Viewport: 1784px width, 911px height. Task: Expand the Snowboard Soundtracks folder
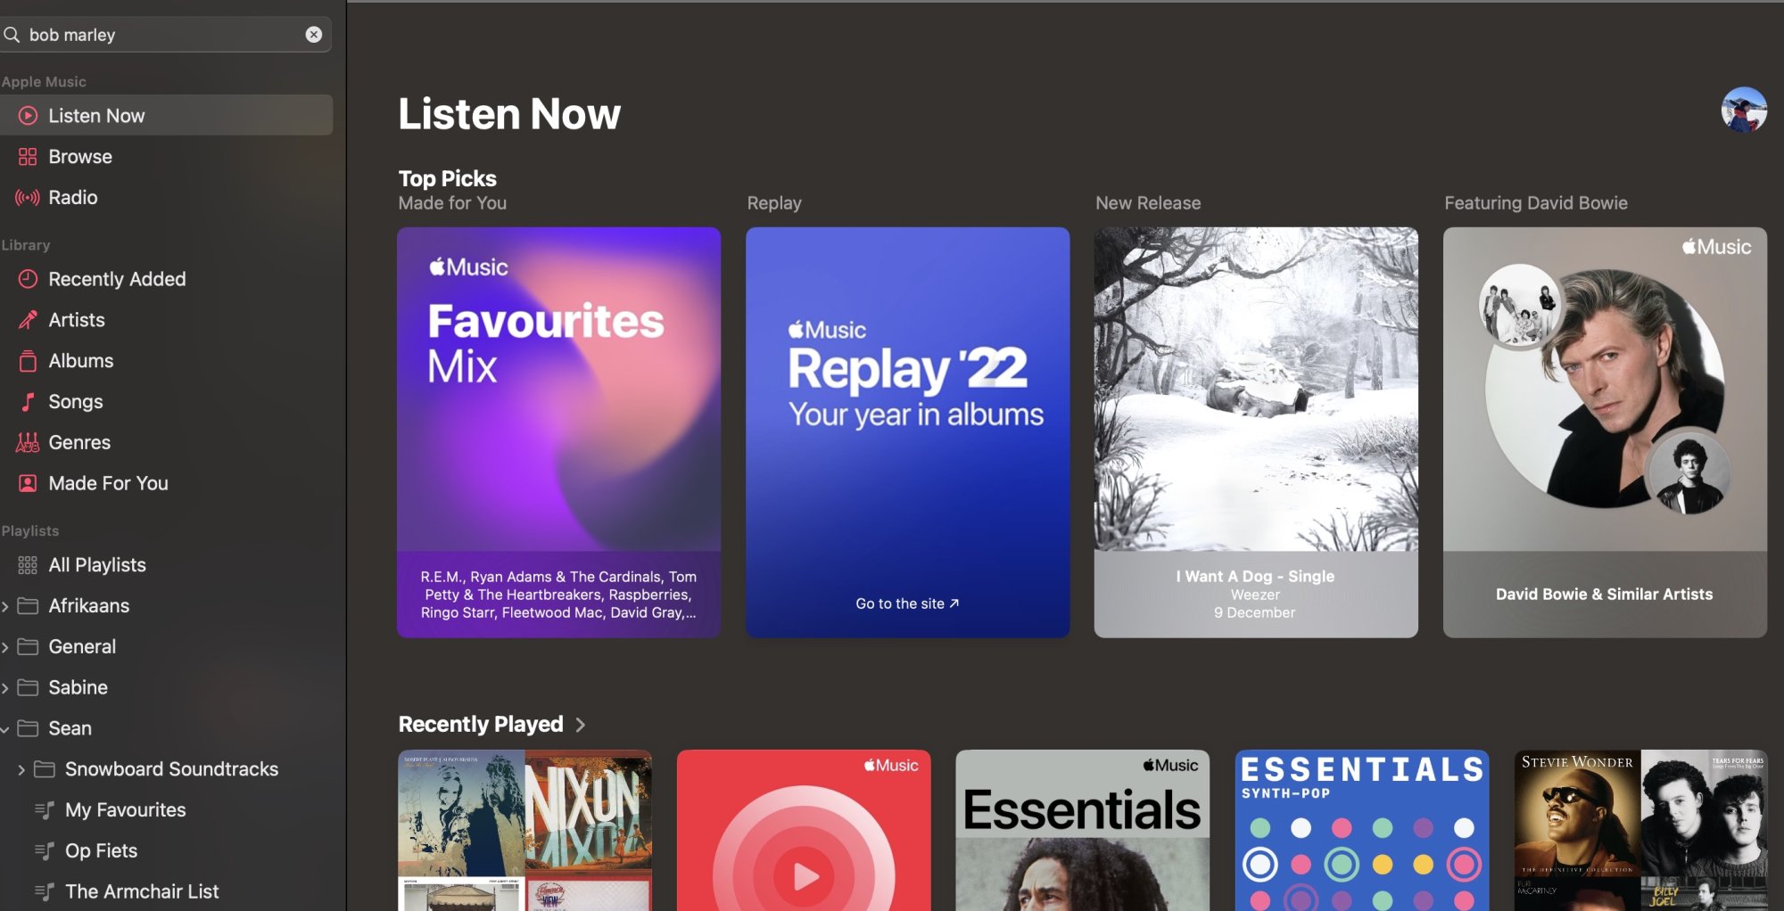coord(21,769)
